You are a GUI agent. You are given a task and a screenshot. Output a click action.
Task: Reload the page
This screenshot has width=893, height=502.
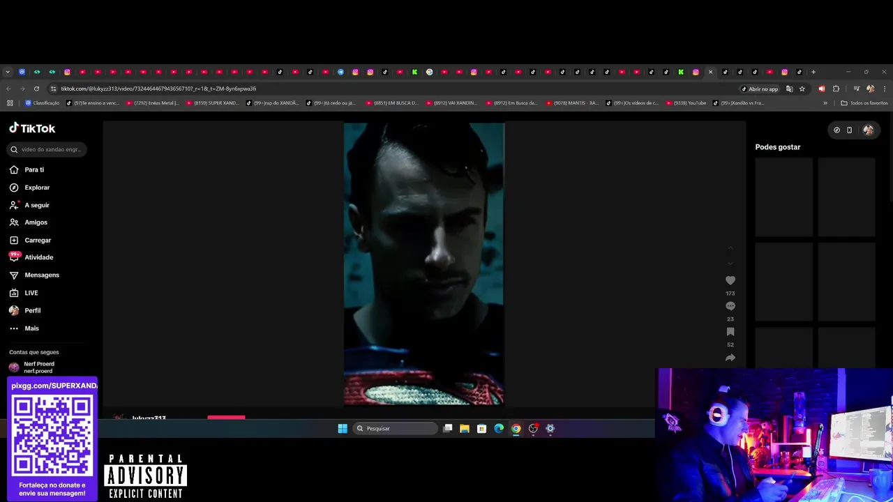pos(37,89)
